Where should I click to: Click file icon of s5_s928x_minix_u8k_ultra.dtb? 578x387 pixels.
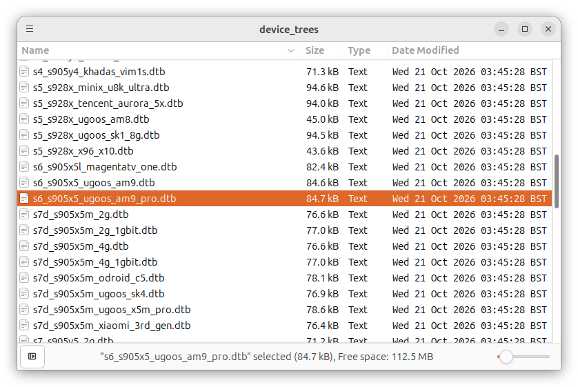tap(24, 88)
